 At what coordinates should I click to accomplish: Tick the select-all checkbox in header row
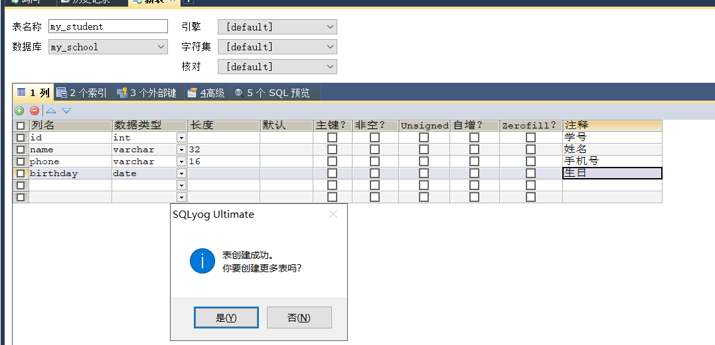(21, 126)
